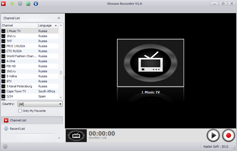This screenshot has height=151, width=237.
Task: Open the Country dropdown
Action: pyautogui.click(x=40, y=104)
